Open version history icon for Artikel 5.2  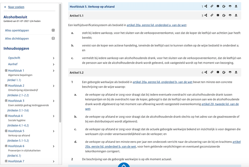[x=224, y=72]
